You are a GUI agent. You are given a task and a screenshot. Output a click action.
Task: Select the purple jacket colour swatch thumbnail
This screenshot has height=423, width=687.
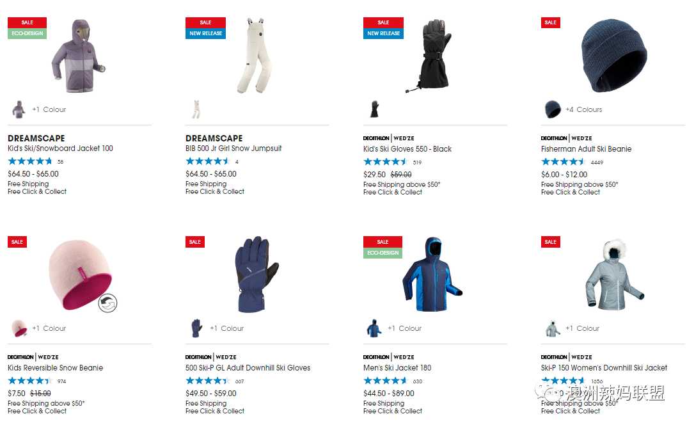[19, 109]
